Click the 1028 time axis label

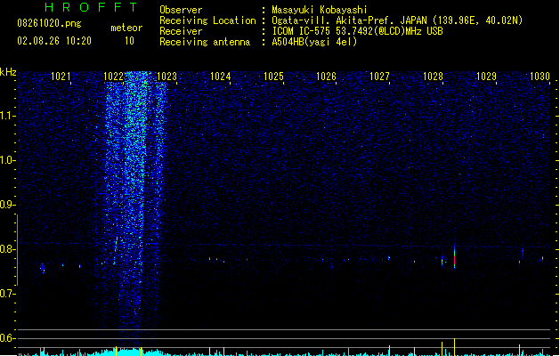433,77
